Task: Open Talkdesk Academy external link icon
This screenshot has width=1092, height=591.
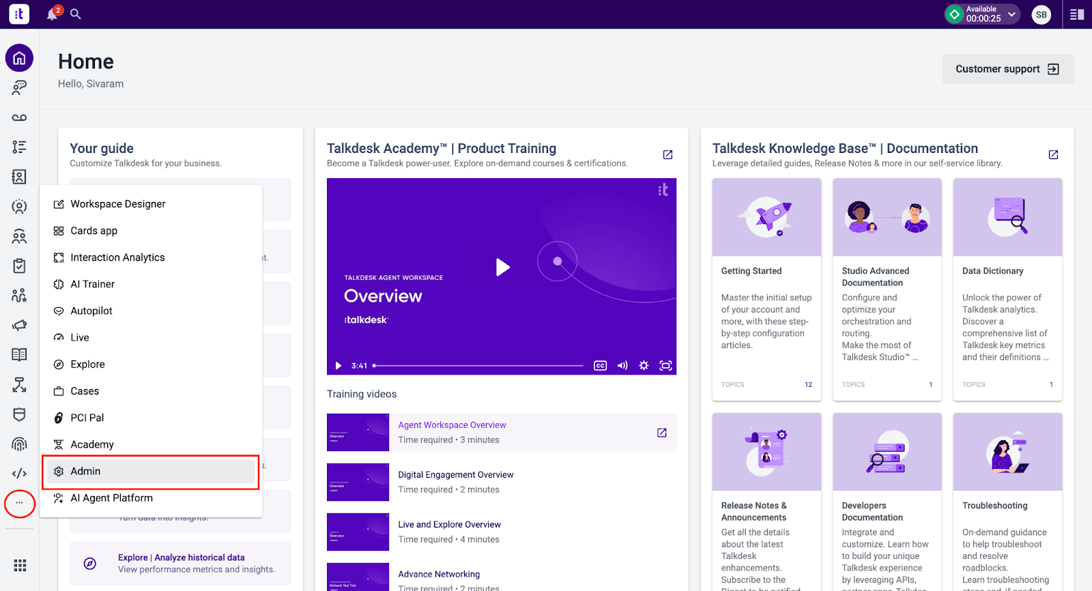Action: coord(667,155)
